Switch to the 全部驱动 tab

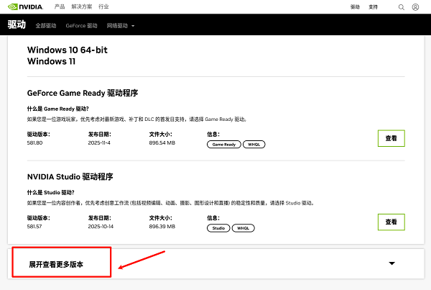(46, 25)
